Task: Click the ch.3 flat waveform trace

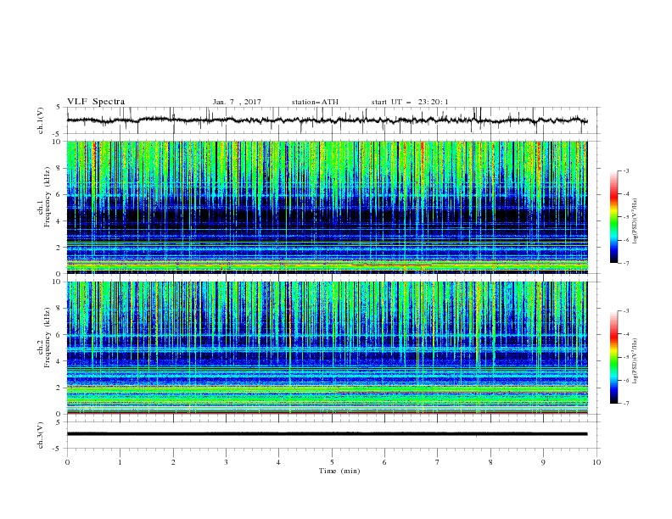Action: (327, 434)
